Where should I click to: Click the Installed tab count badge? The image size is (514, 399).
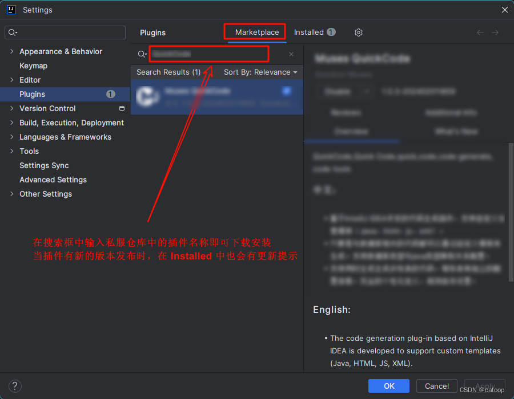click(x=331, y=32)
